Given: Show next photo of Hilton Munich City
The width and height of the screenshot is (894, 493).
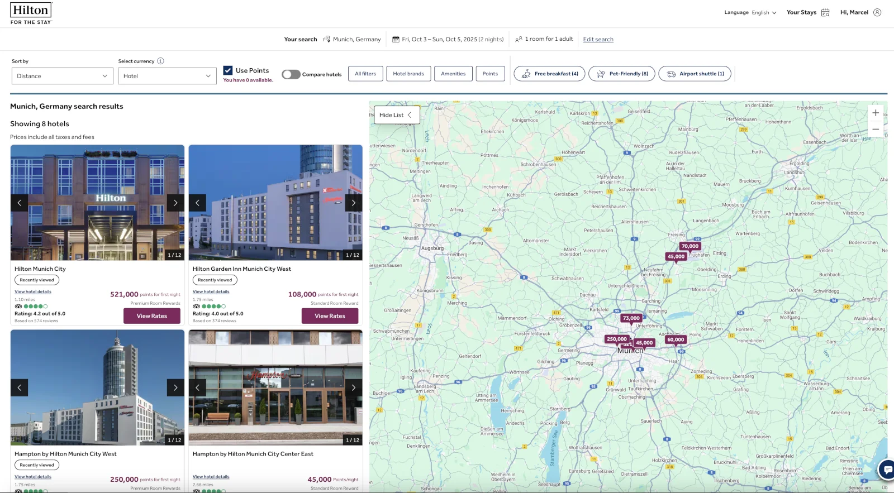Looking at the screenshot, I should coord(175,203).
